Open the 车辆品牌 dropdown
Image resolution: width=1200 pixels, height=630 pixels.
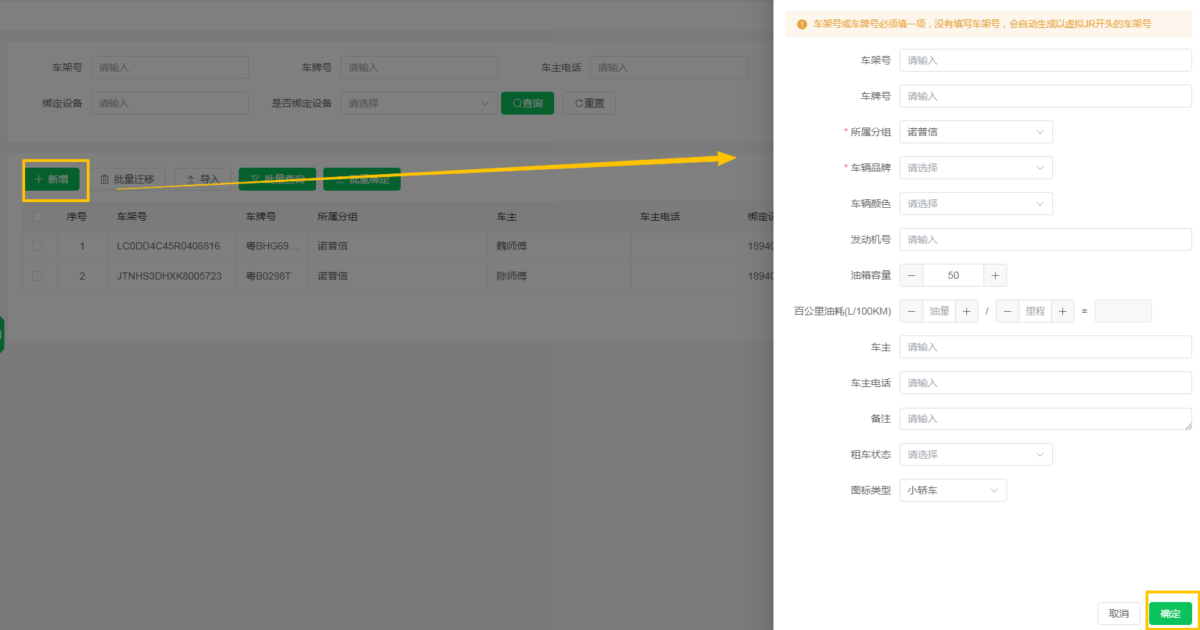click(x=976, y=168)
